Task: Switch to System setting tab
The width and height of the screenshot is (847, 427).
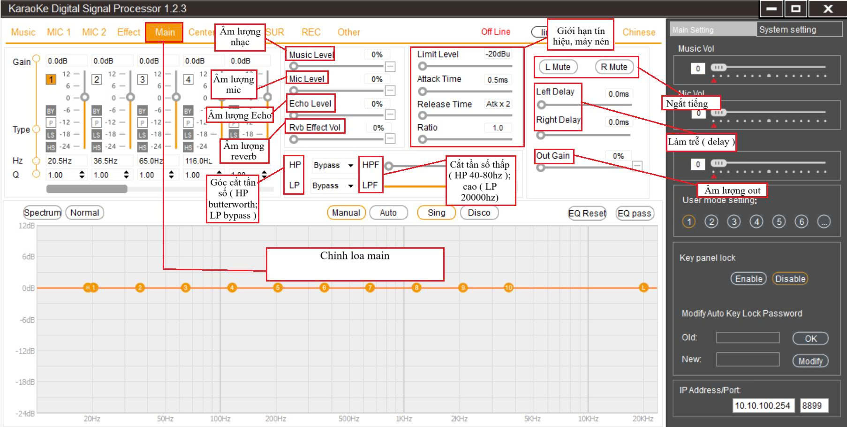Action: point(799,30)
